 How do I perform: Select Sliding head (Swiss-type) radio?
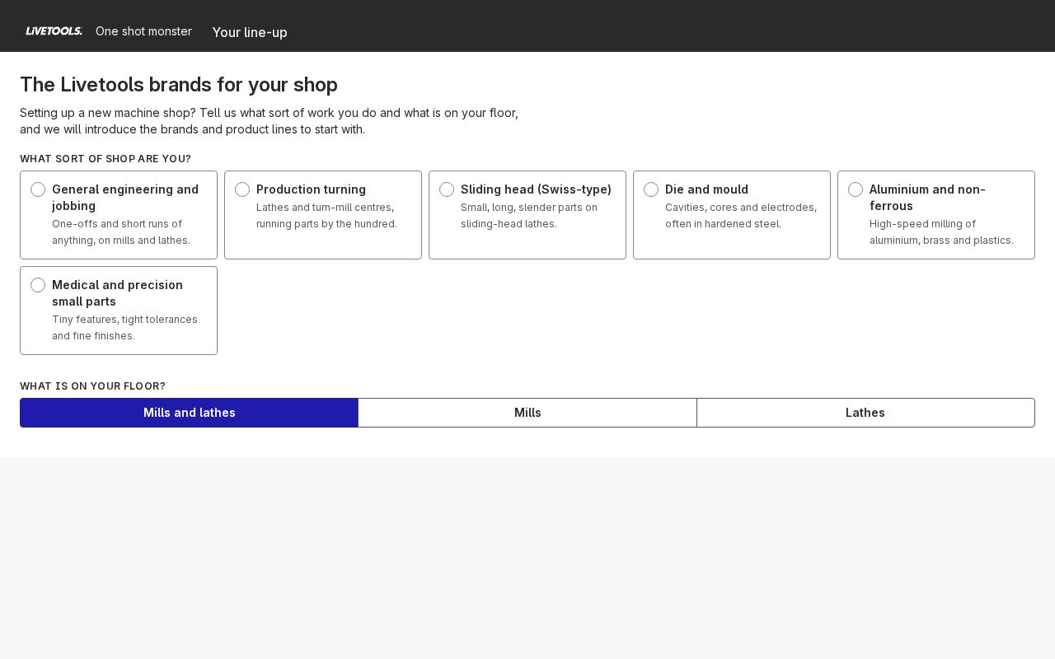tap(447, 189)
